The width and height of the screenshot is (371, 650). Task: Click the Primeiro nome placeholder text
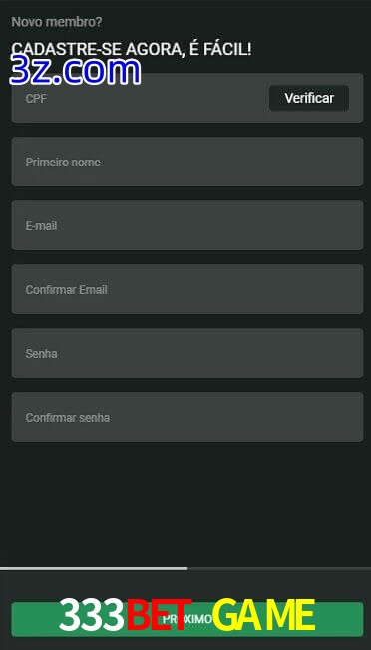coord(63,162)
